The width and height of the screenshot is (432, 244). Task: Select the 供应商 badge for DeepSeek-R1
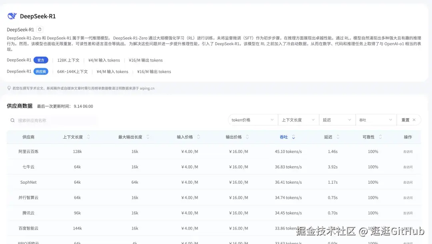tap(41, 72)
